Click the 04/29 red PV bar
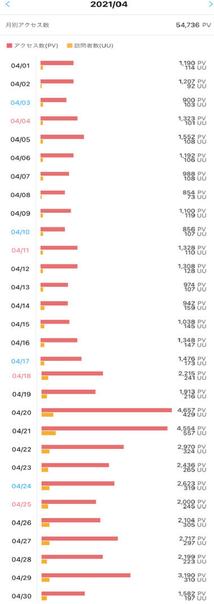Image resolution: width=214 pixels, height=604 pixels. [86, 575]
